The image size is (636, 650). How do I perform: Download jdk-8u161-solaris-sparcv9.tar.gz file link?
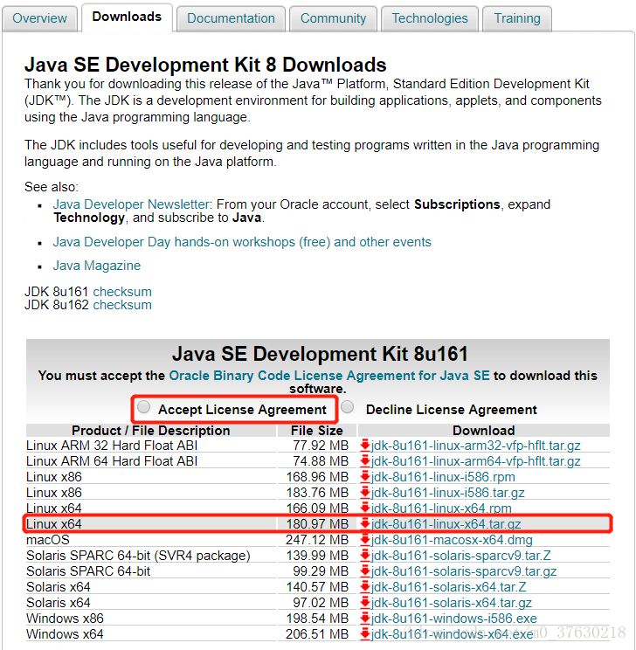[x=464, y=571]
